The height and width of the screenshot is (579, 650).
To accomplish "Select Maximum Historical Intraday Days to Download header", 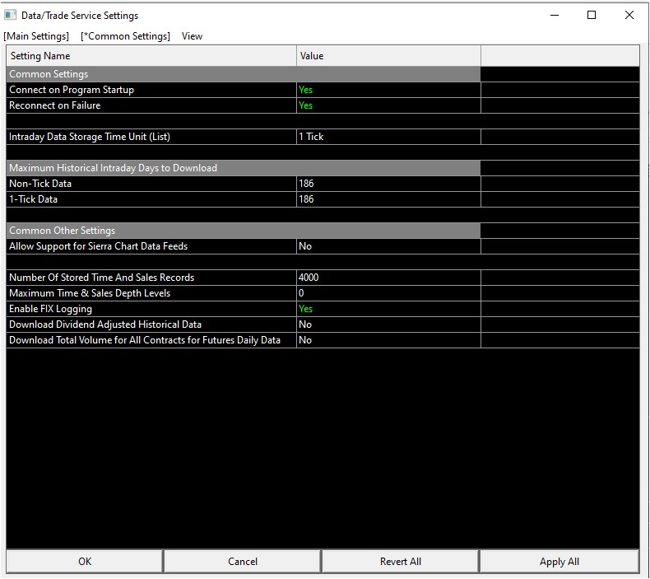I will (x=244, y=168).
